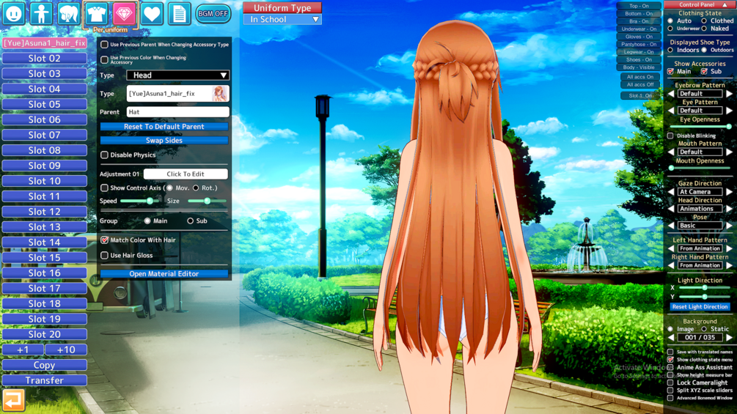The height and width of the screenshot is (414, 737).
Task: Click the Adjustment 01 Click To Edit field
Action: click(x=186, y=174)
